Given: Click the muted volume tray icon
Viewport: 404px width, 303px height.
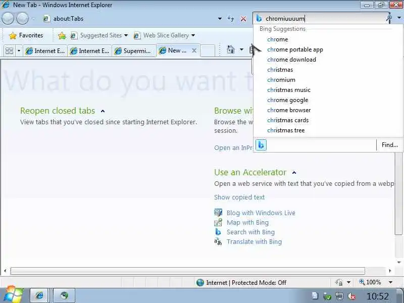Looking at the screenshot, I should coord(352,296).
